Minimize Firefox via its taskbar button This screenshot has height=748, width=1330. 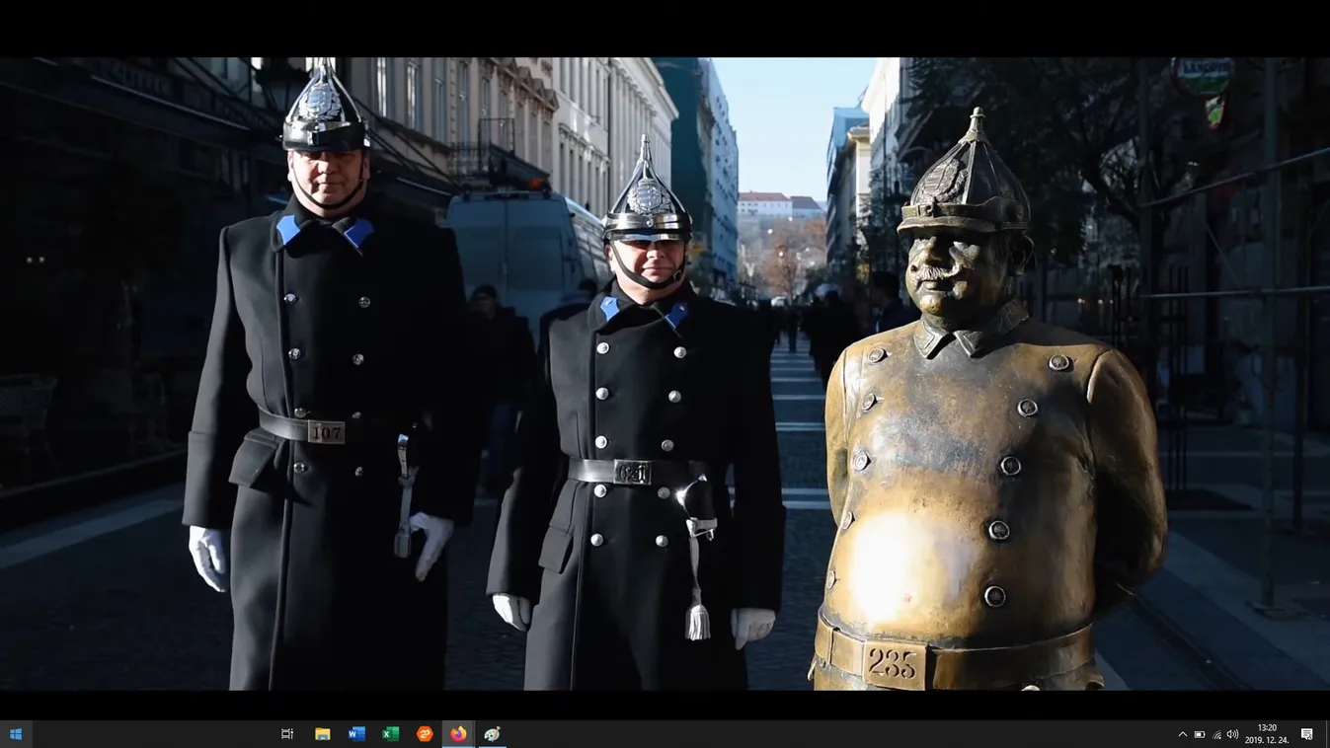point(457,733)
